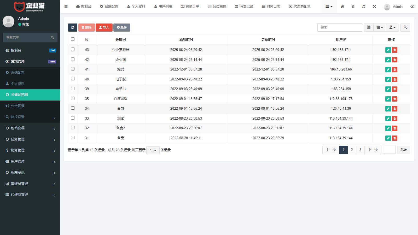
Task: Toggle the sidebar with the hamburger icon
Action: tap(66, 7)
